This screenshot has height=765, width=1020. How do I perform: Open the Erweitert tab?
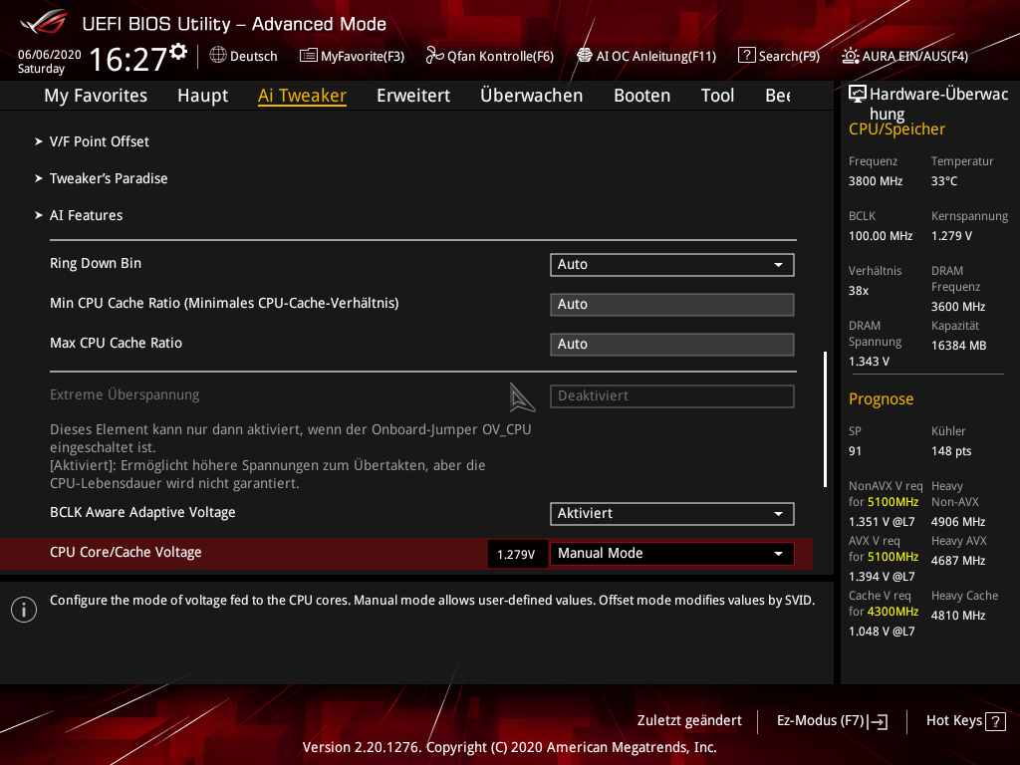(413, 95)
